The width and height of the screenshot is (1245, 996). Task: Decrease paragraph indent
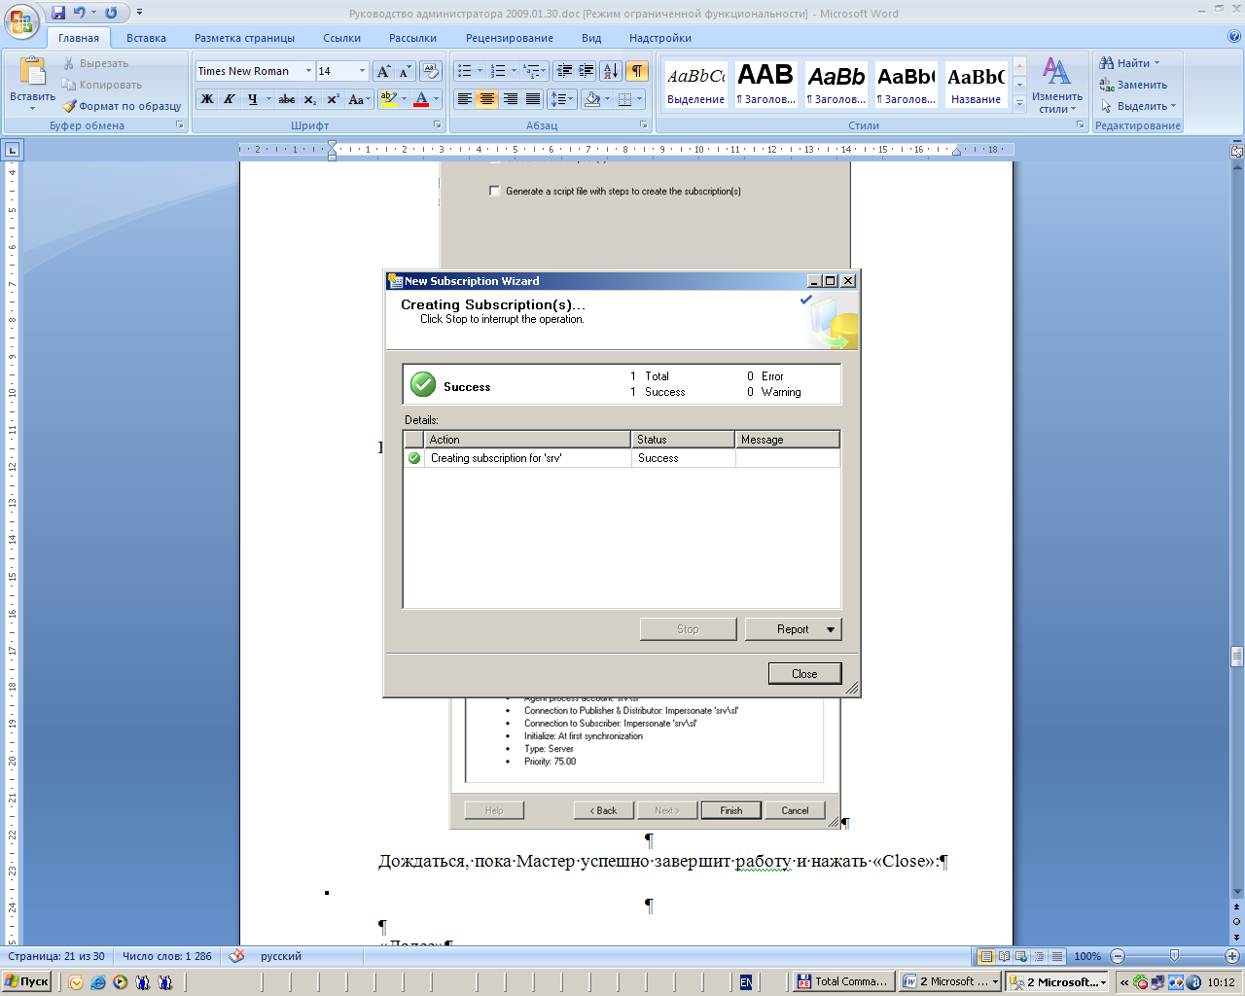[x=564, y=71]
